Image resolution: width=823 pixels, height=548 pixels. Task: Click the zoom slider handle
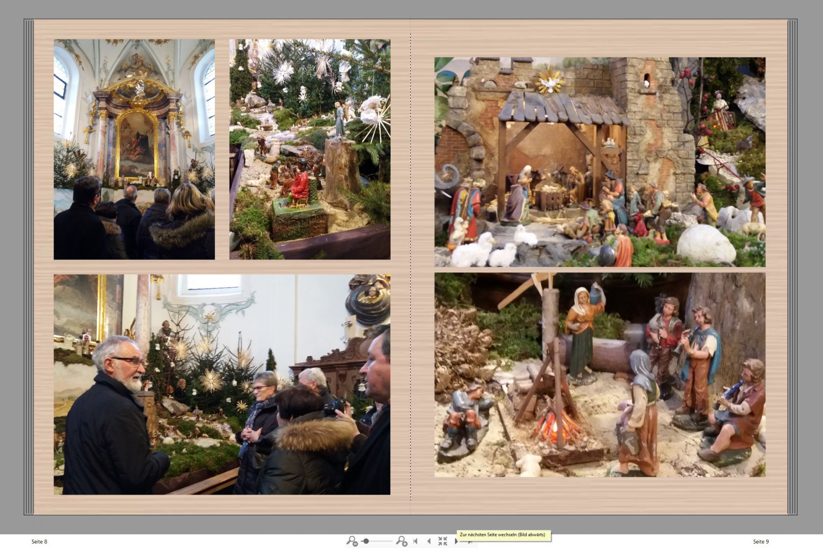366,541
